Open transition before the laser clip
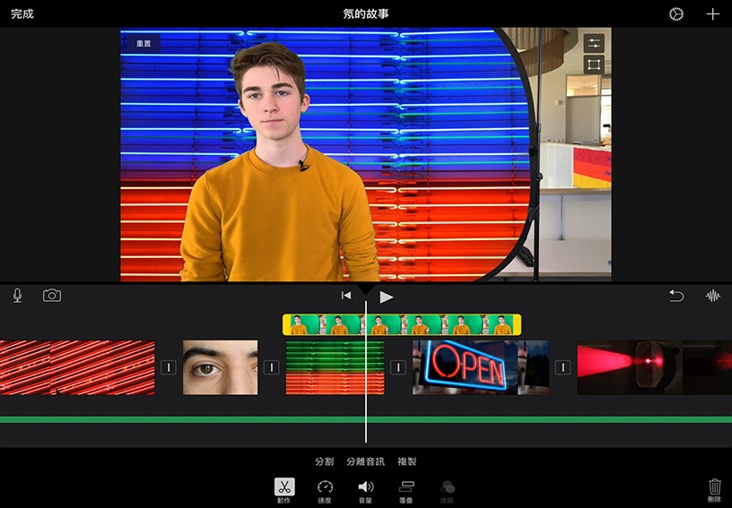Image resolution: width=732 pixels, height=508 pixels. 562,367
